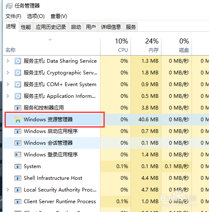Sort processes by 磁盘 column header
The image size is (209, 212).
176,46
